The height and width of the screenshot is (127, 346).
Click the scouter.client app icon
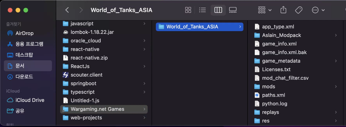point(66,75)
